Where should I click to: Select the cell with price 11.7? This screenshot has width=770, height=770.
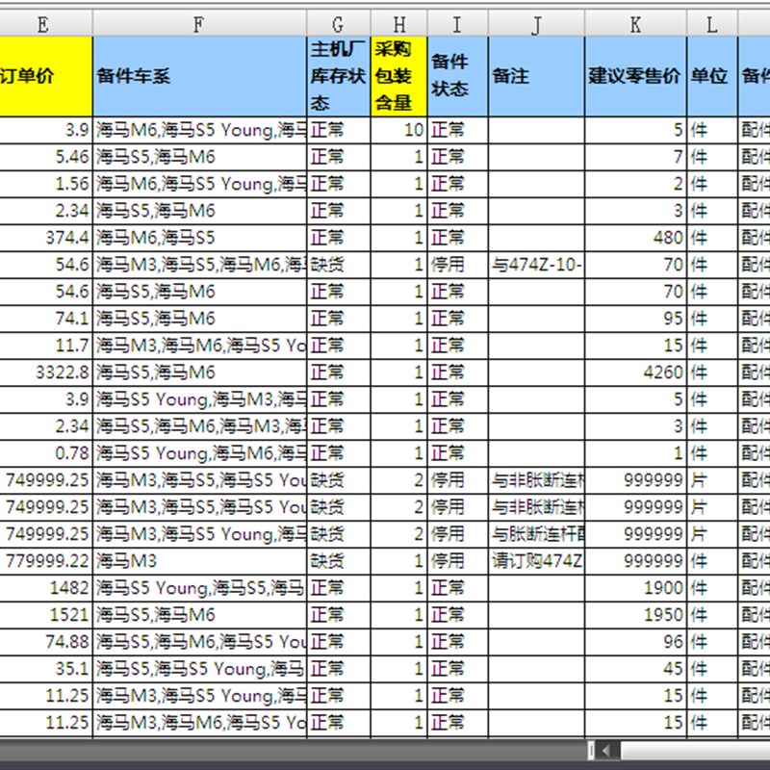[x=45, y=346]
